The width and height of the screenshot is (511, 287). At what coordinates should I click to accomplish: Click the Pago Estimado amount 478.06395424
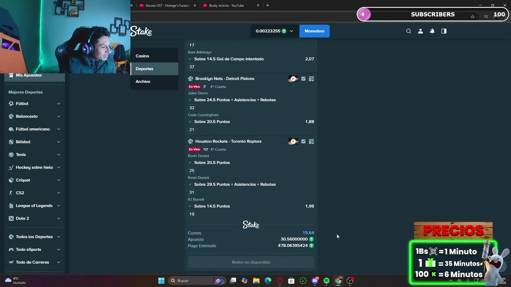(x=293, y=246)
